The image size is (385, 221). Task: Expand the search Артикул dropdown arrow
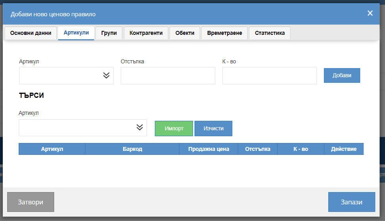click(140, 128)
